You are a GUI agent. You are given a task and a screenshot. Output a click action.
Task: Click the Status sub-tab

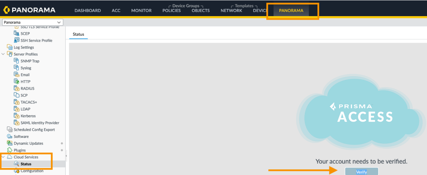click(x=78, y=35)
